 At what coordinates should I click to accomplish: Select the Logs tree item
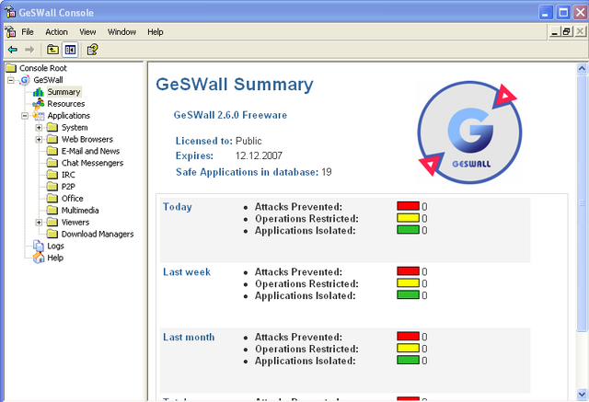pos(55,246)
